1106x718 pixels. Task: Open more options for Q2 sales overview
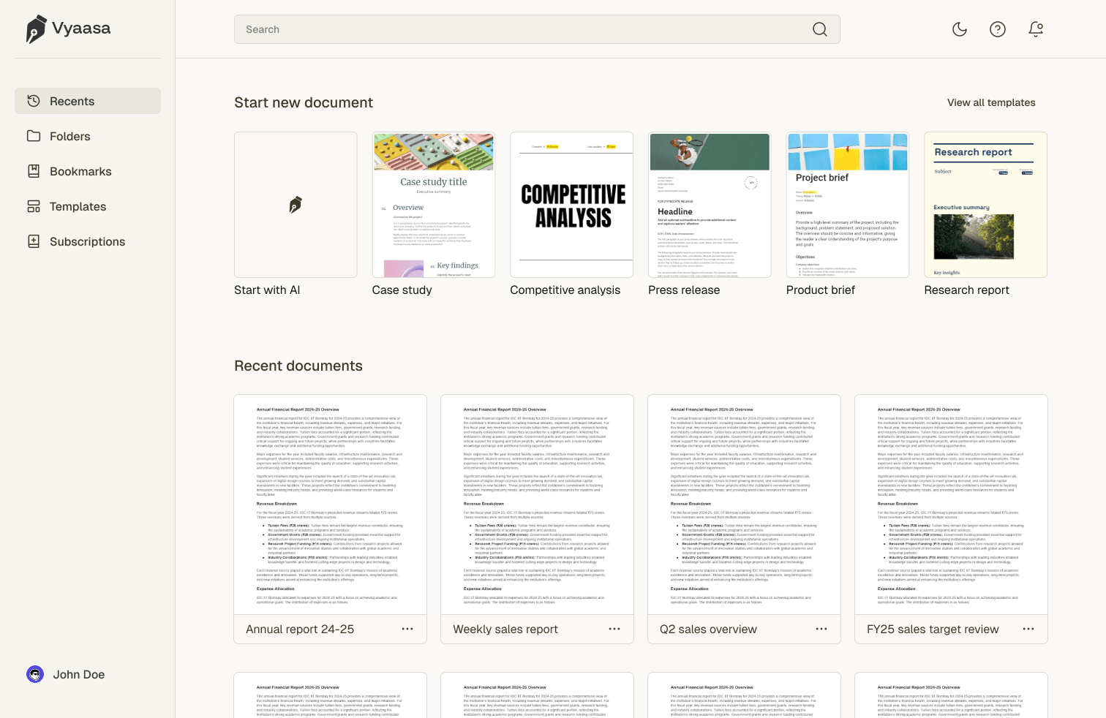[821, 629]
